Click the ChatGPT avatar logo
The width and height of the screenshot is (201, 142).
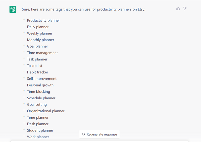[13, 9]
